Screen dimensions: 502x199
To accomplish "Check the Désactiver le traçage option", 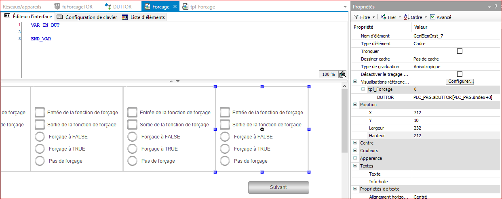I will tap(460, 74).
